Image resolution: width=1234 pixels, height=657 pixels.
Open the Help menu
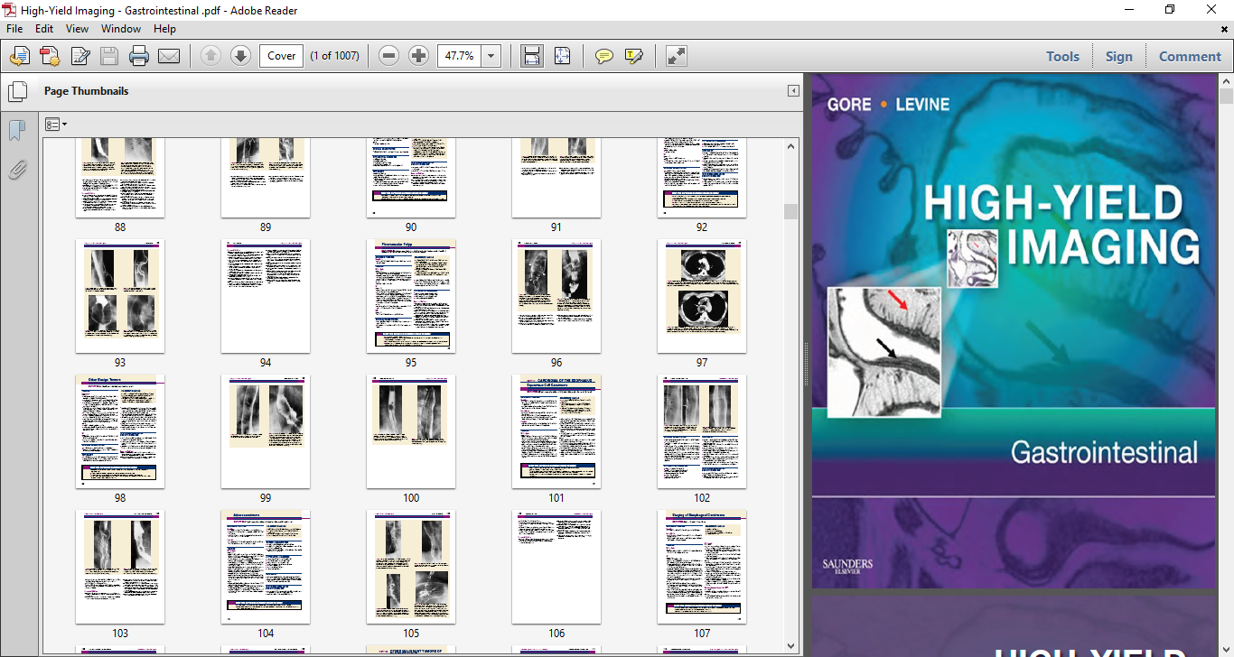(x=164, y=29)
